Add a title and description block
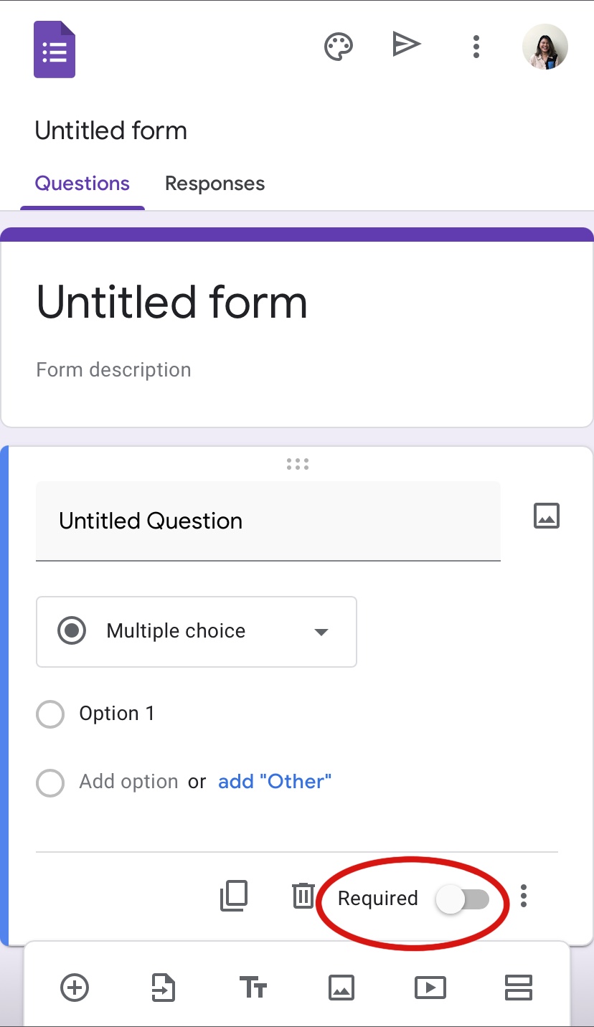The height and width of the screenshot is (1027, 594). tap(253, 988)
